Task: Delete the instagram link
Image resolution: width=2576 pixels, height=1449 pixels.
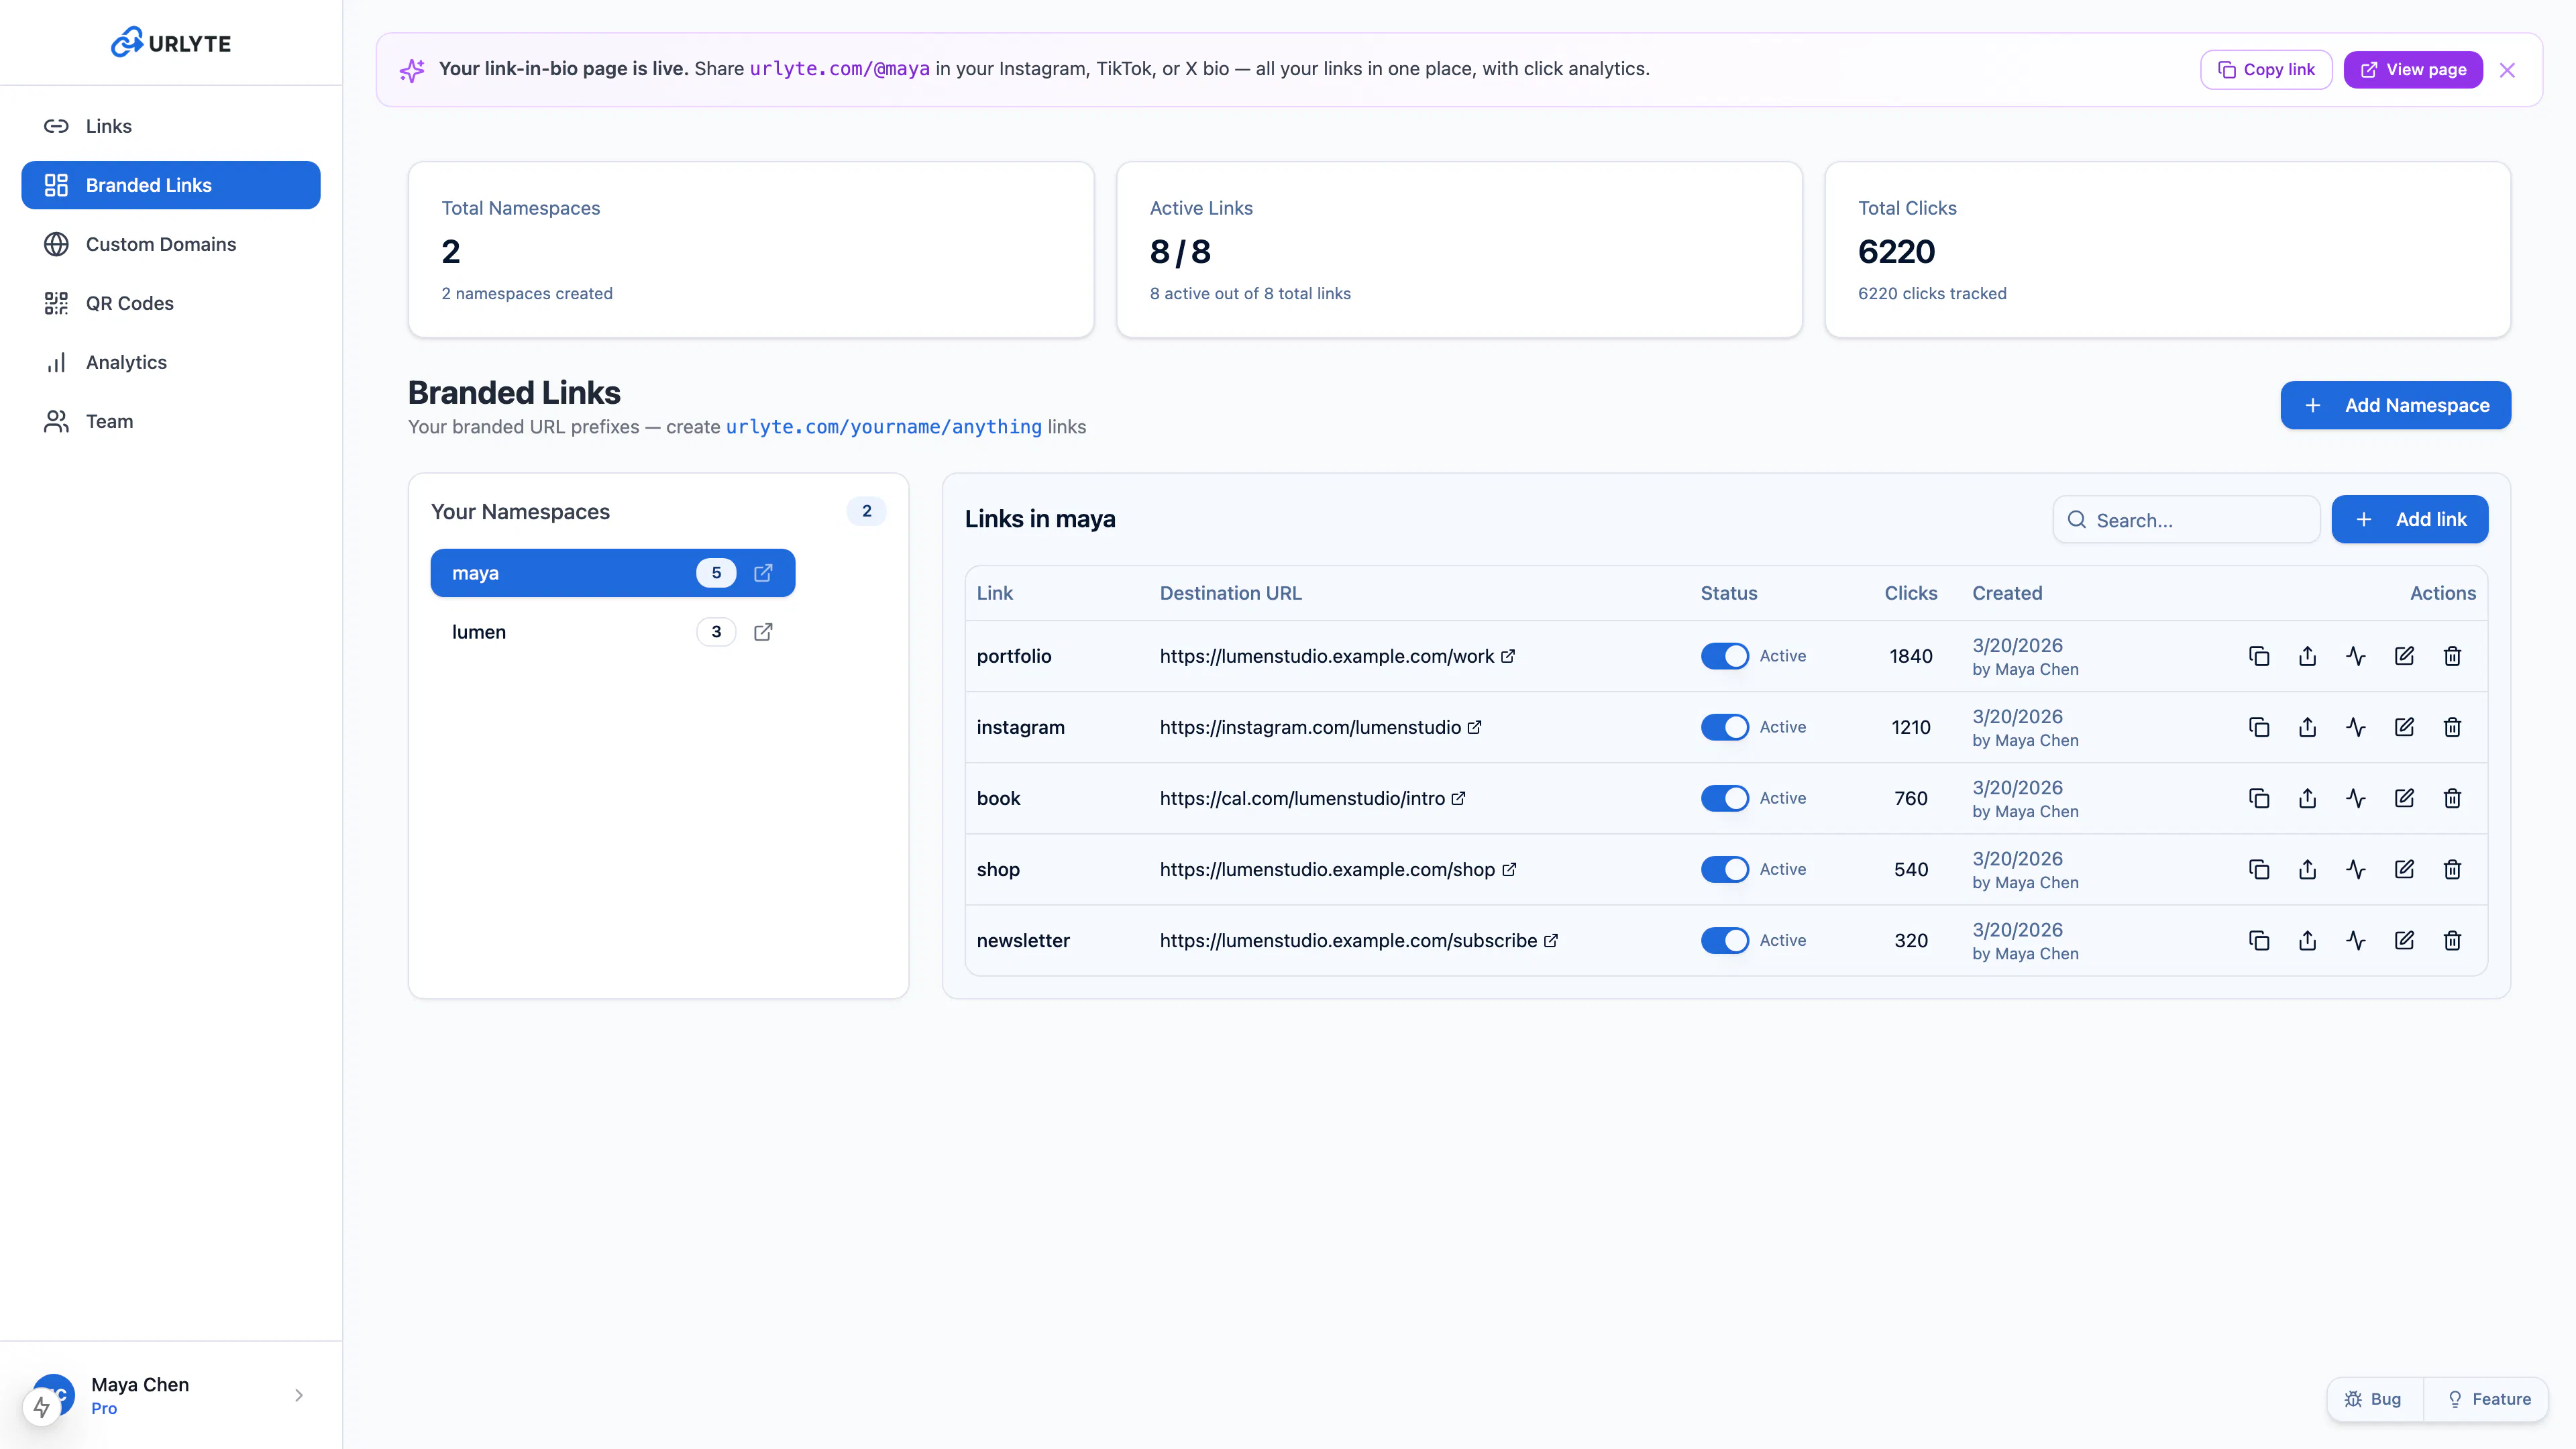Action: click(x=2452, y=727)
